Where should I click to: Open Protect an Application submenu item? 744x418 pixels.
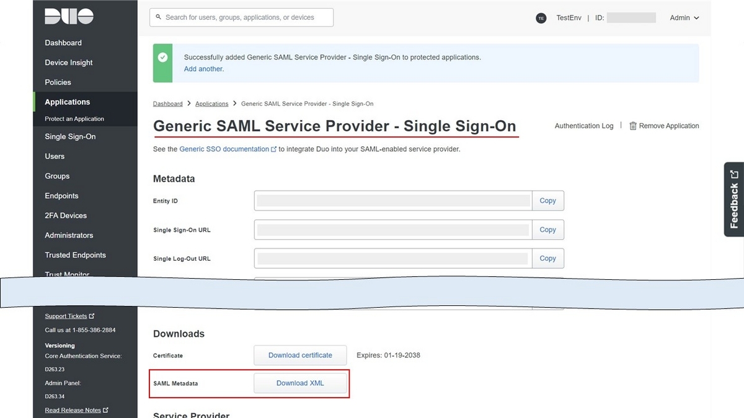[x=74, y=119]
